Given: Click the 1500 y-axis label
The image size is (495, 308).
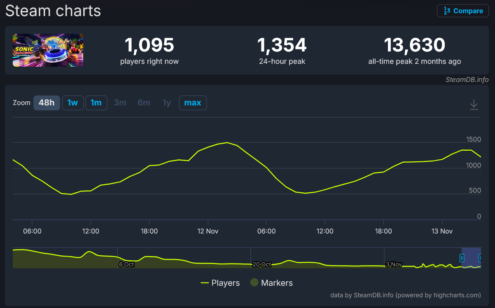Looking at the screenshot, I should (474, 140).
